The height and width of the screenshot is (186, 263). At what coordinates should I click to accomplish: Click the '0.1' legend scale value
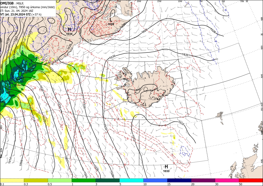2,184
